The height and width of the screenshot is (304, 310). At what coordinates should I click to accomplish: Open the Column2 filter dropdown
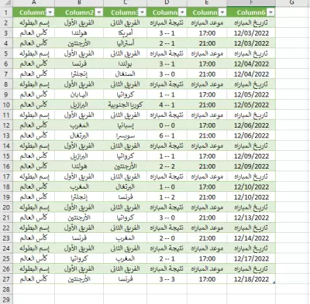99,12
